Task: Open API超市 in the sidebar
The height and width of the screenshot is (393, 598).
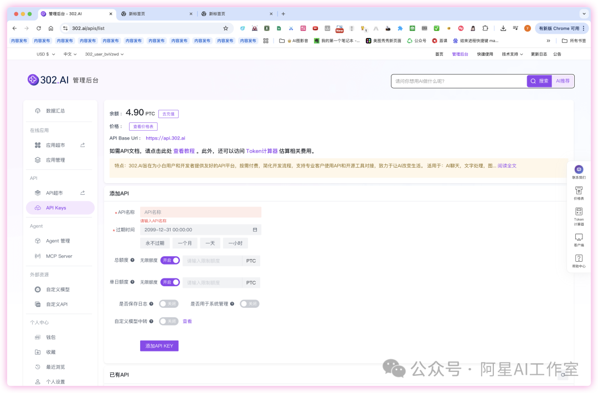Action: [x=54, y=193]
